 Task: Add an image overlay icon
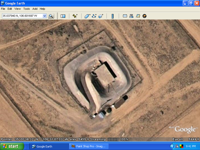coord(101,16)
